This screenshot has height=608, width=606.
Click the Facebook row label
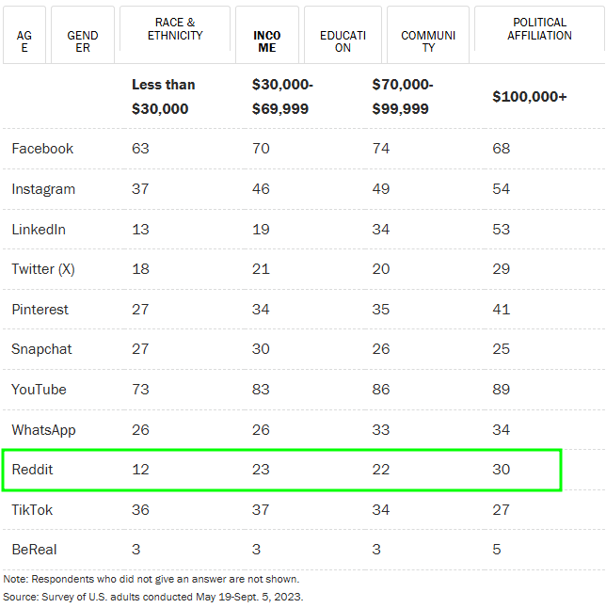tap(42, 149)
